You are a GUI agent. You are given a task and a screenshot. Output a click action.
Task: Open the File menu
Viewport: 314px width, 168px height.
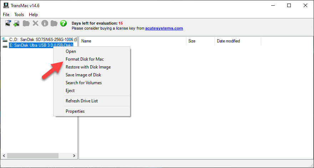pos(6,15)
